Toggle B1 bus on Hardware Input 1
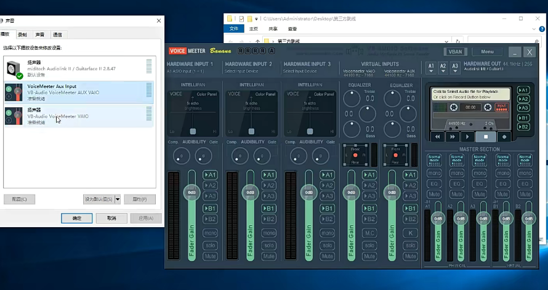 [210, 208]
